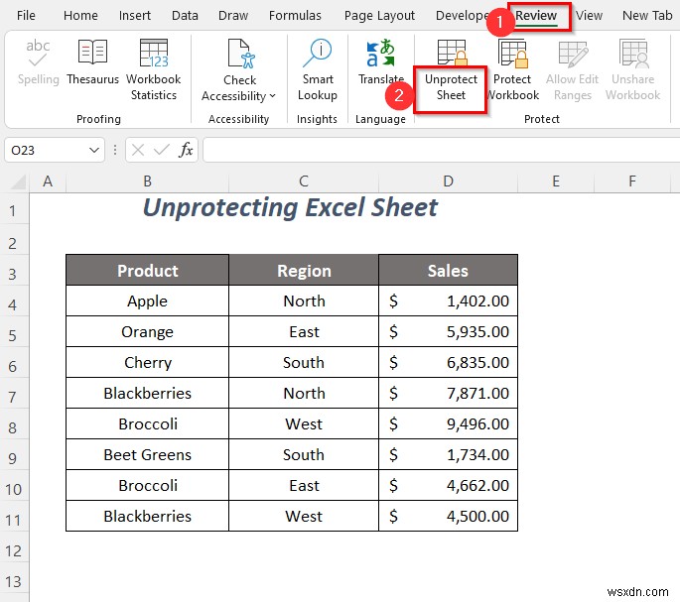The image size is (680, 602).
Task: Select the Broccoli cell in row 10
Action: coord(148,485)
